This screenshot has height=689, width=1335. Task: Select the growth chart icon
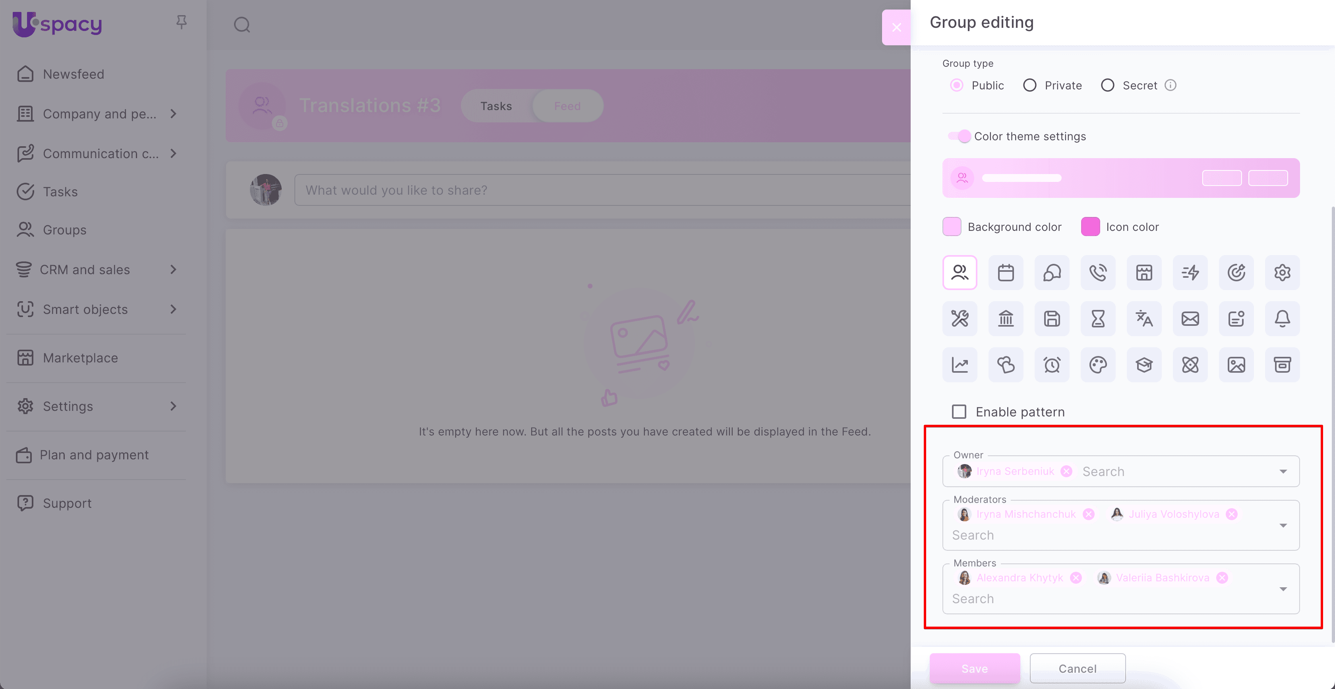960,365
